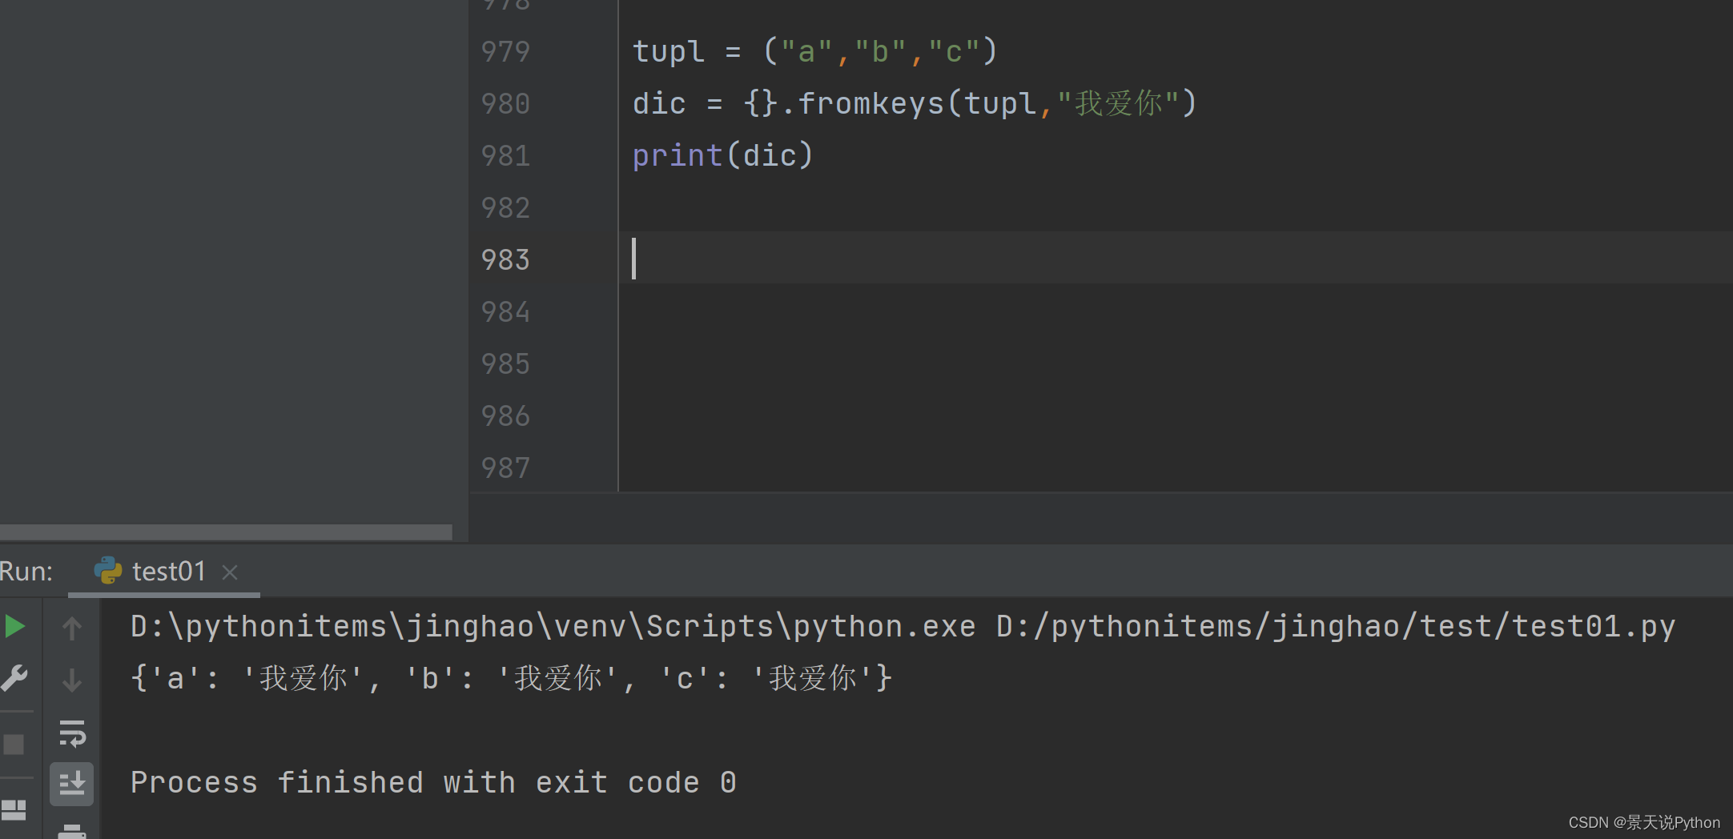Click the Down the stack trace arrow

72,680
